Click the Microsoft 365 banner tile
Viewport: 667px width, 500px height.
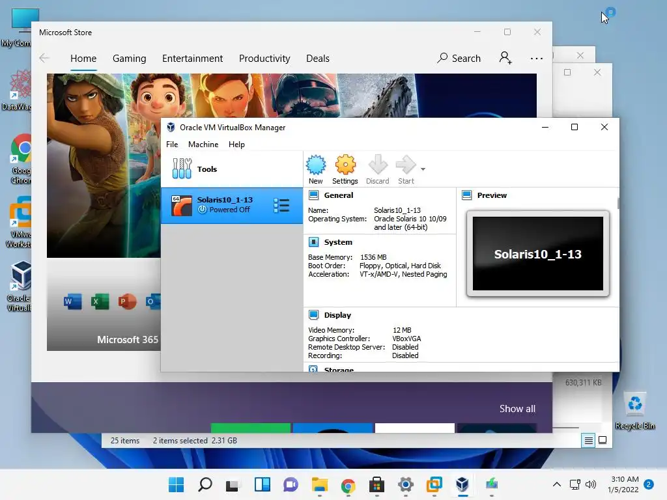[104, 305]
